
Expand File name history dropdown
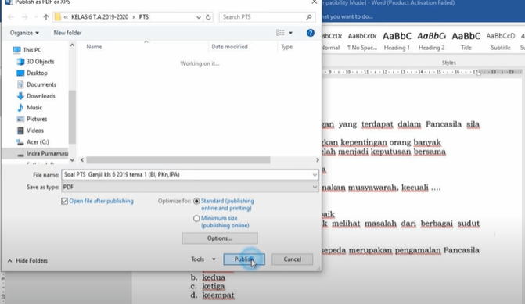click(315, 174)
